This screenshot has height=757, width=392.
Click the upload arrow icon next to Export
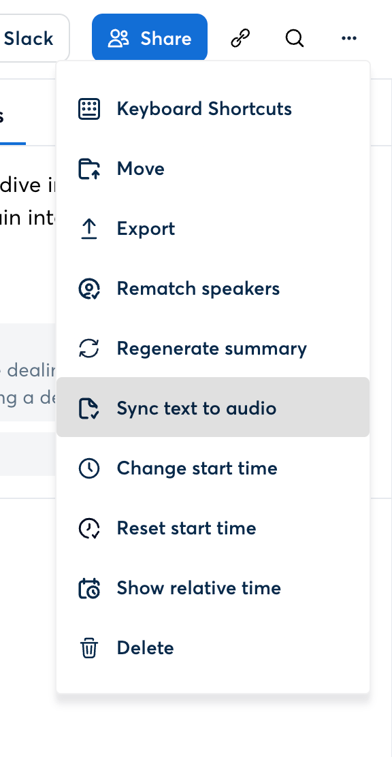click(x=89, y=228)
